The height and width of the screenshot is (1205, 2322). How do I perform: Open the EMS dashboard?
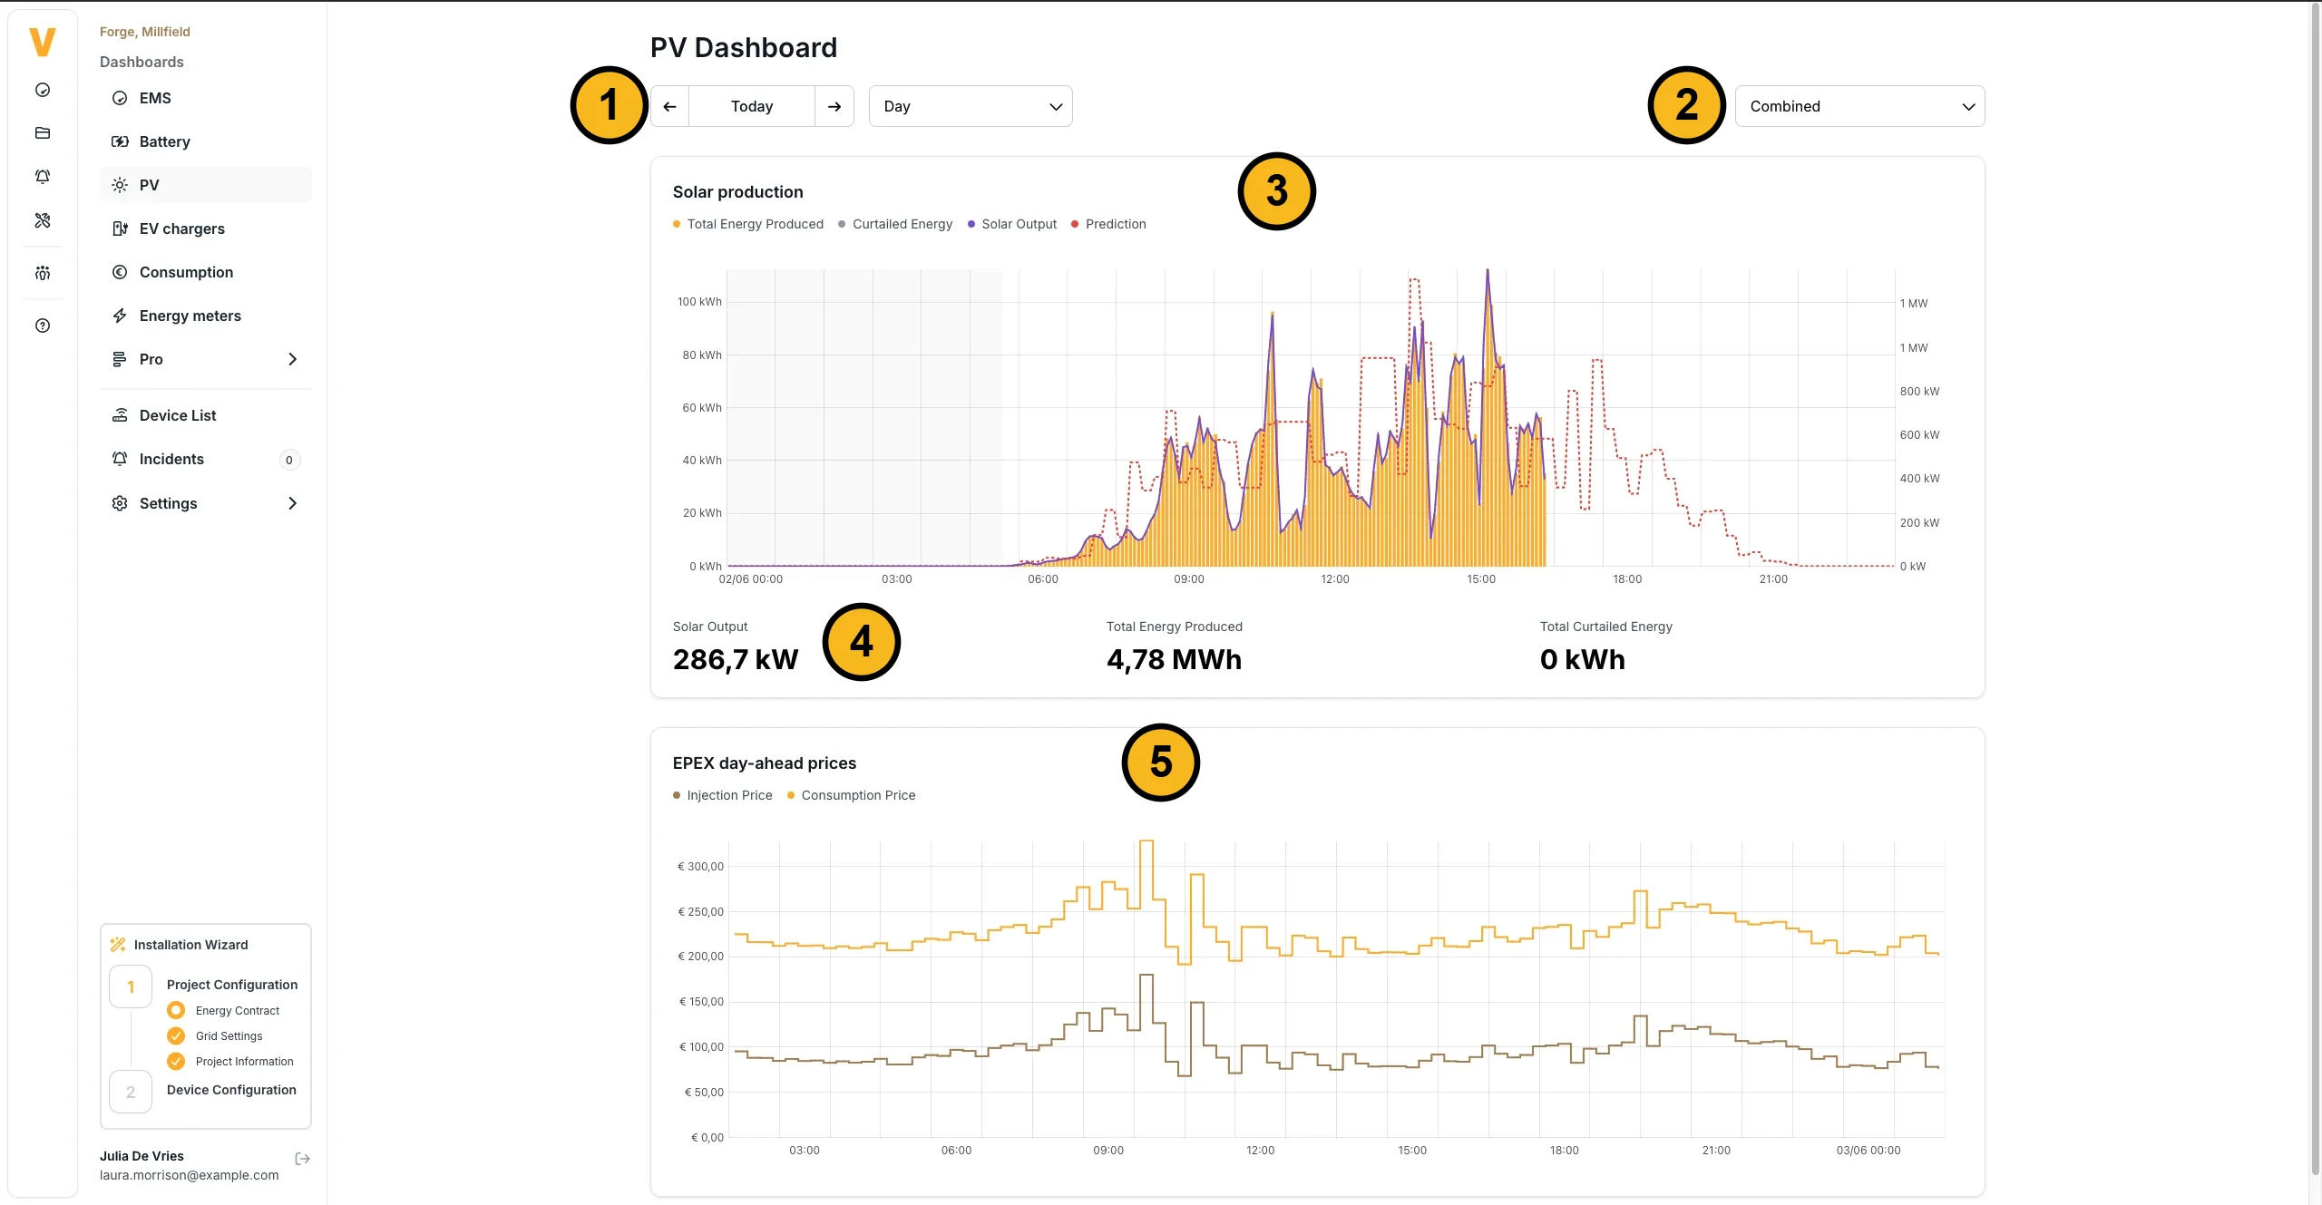coord(206,98)
